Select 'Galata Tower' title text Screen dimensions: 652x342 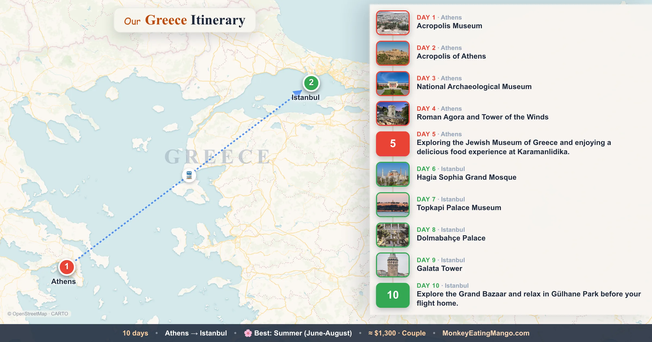coord(439,268)
